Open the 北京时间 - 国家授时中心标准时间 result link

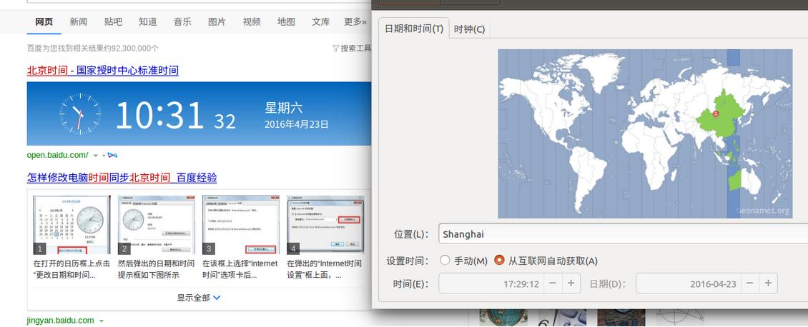pos(102,71)
